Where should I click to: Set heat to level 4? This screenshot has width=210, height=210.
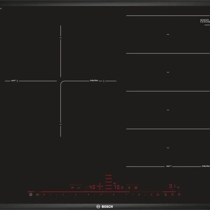(88, 194)
